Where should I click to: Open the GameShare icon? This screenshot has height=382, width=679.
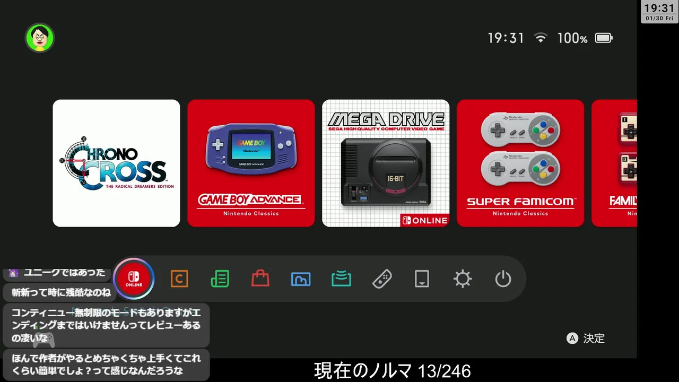341,279
